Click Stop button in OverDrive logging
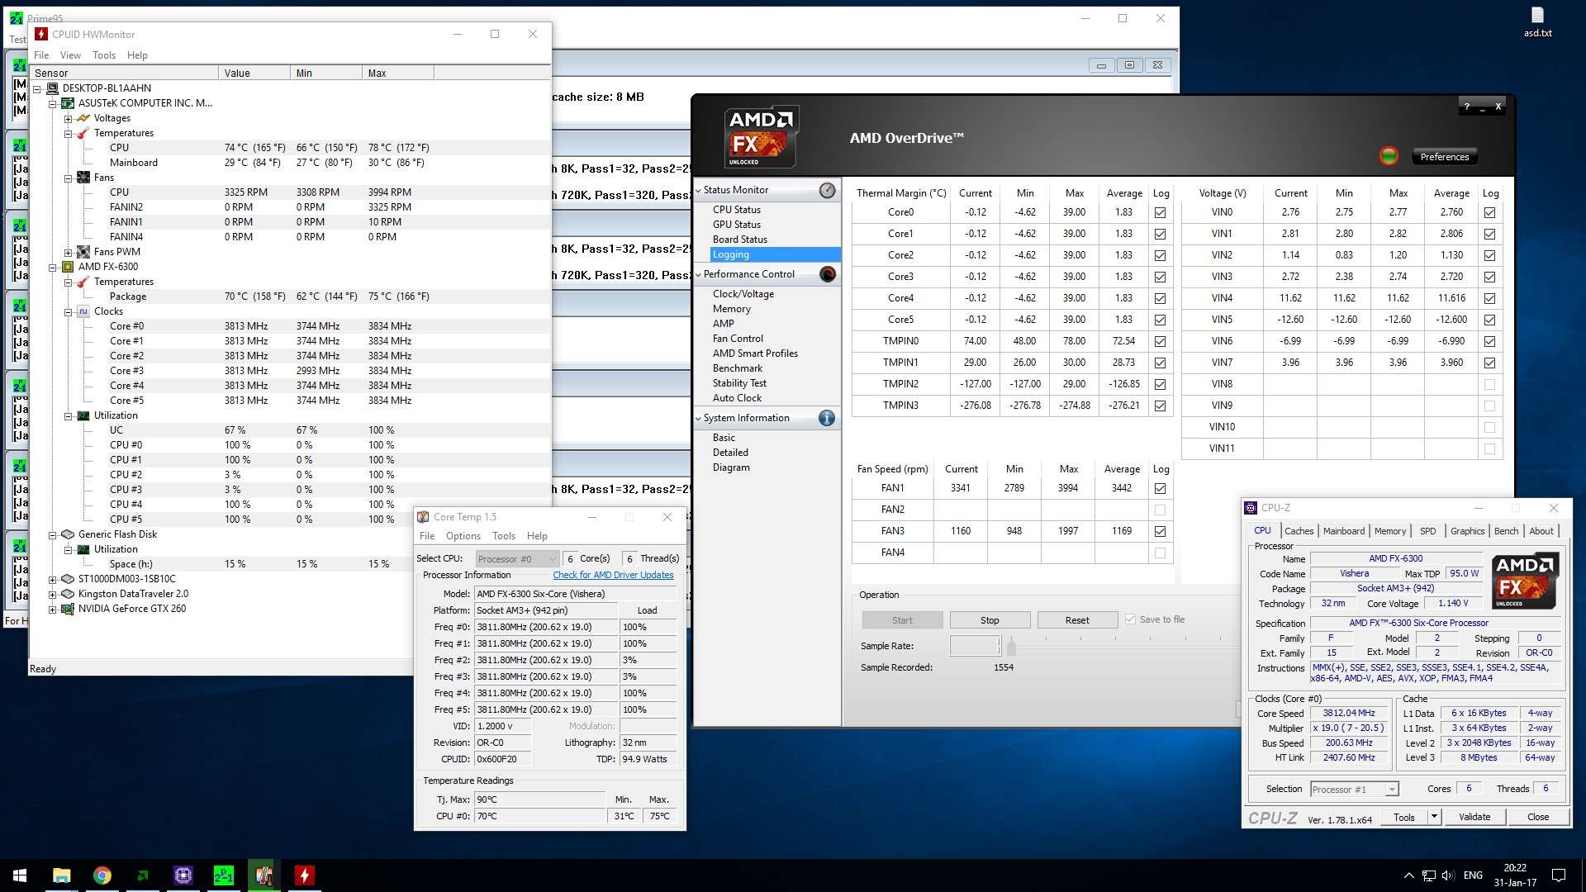The image size is (1586, 892). point(990,620)
